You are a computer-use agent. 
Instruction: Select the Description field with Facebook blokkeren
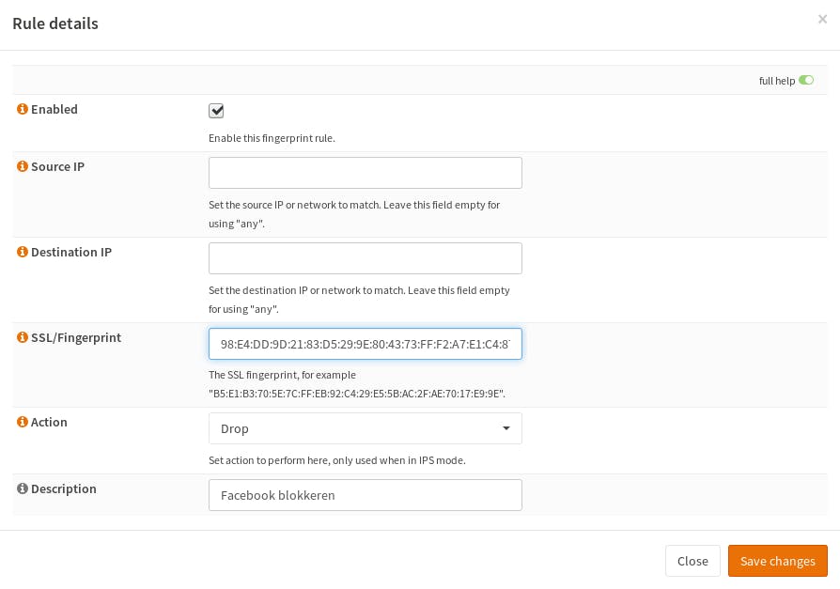click(365, 495)
